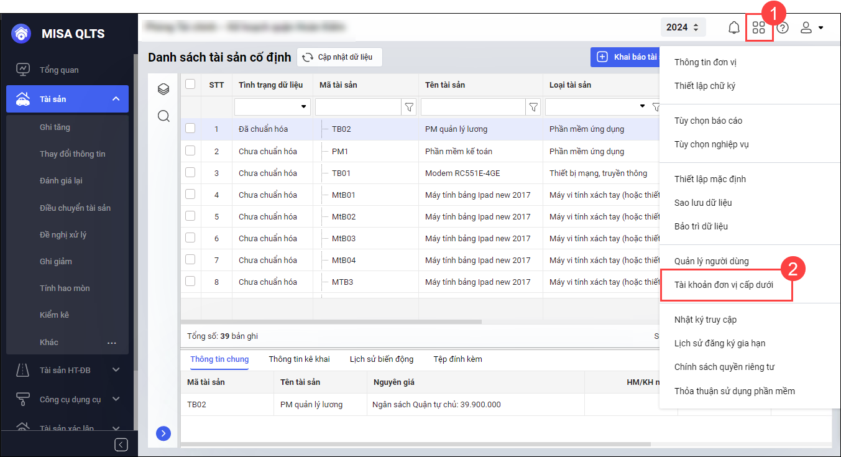This screenshot has height=457, width=841.
Task: Switch to the Thông tin kê khai tab
Action: (299, 359)
